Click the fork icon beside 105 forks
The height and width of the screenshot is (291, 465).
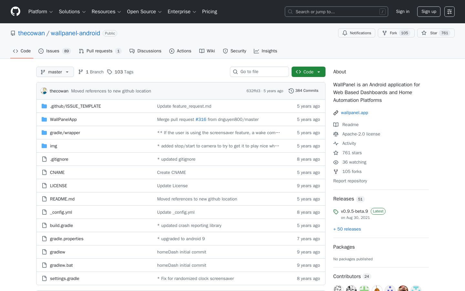[x=336, y=172]
